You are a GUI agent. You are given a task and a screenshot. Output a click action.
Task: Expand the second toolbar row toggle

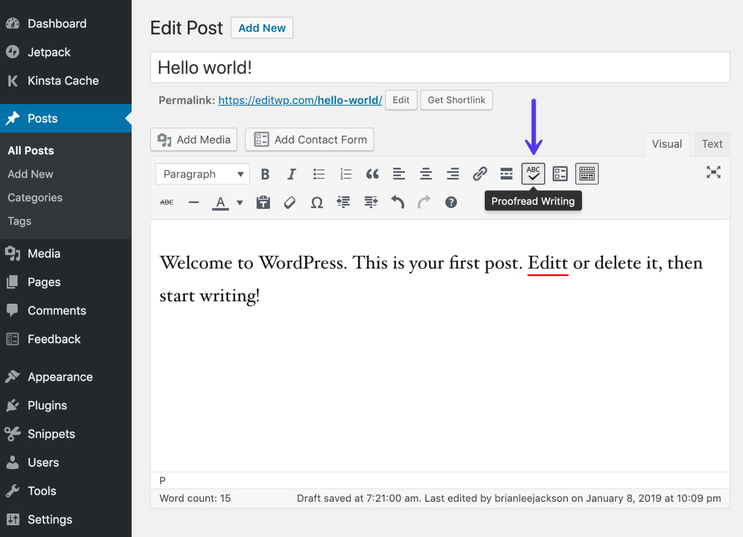pos(586,174)
